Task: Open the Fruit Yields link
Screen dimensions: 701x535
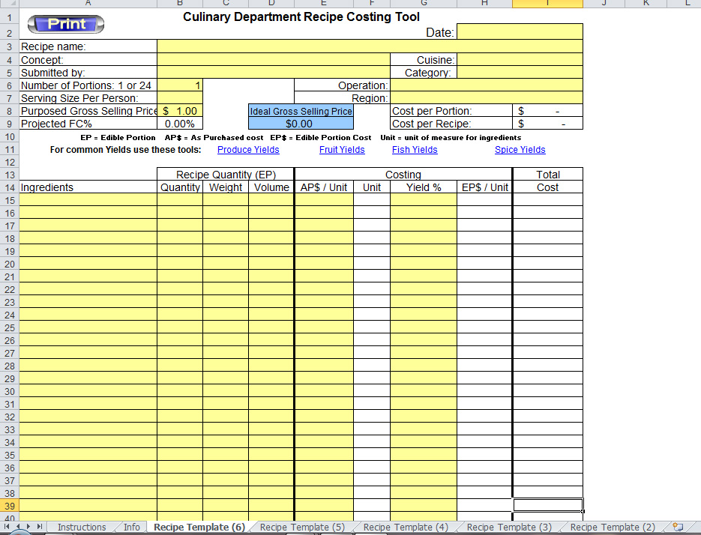Action: click(x=342, y=150)
